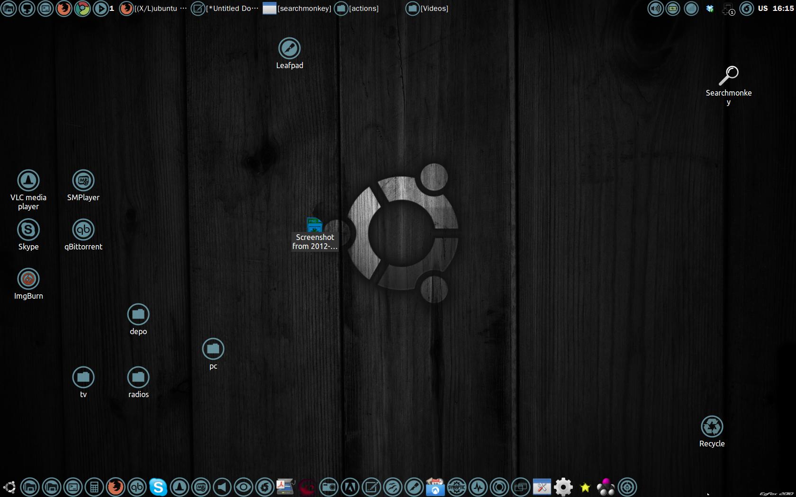Open system settings gear in dock
Screen dimensions: 796x497
click(563, 487)
